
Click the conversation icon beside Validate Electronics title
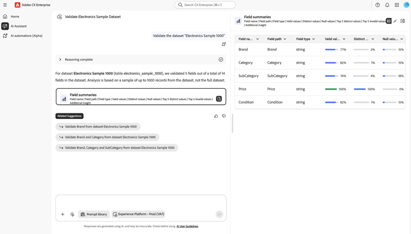coord(60,17)
